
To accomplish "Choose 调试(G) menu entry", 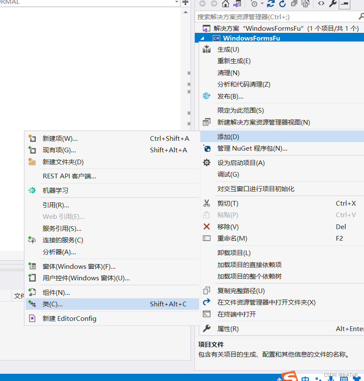I will pyautogui.click(x=282, y=175).
